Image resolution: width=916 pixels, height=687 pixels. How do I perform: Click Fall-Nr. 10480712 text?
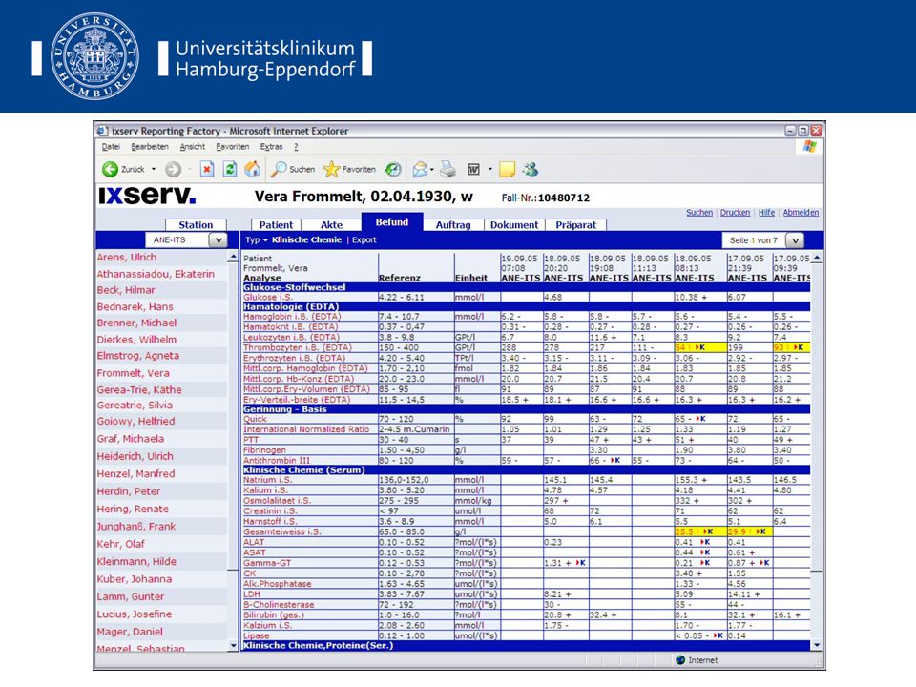click(546, 198)
